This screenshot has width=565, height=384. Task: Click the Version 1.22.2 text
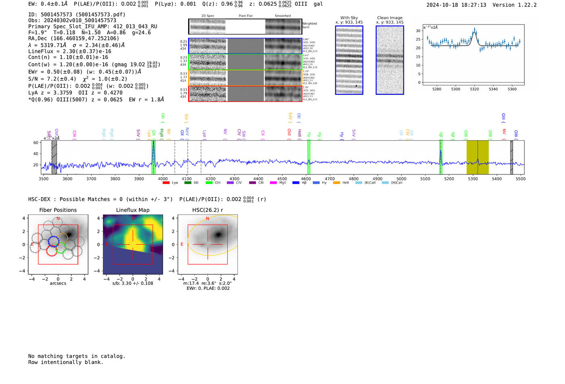pos(515,5)
